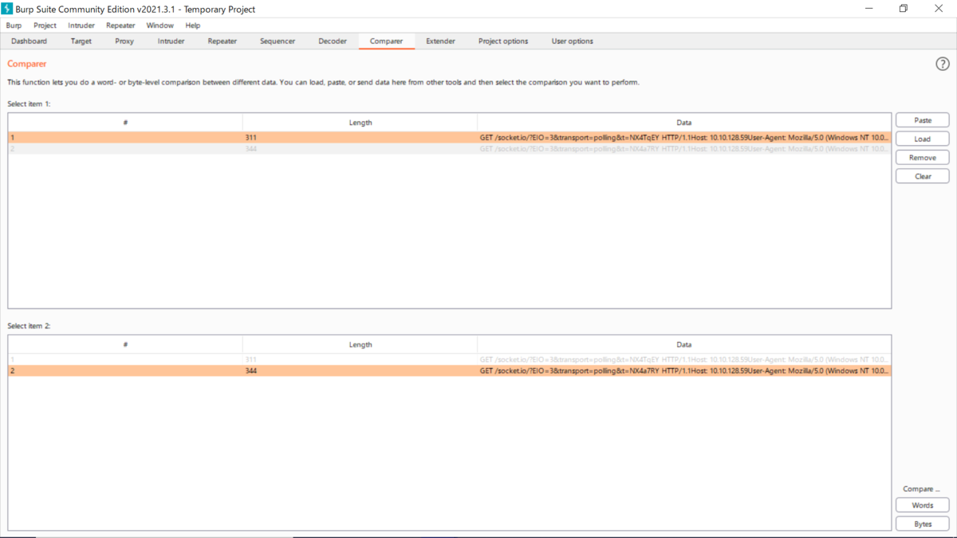
Task: Click the Burp Suite logo in title bar
Action: (x=7, y=9)
